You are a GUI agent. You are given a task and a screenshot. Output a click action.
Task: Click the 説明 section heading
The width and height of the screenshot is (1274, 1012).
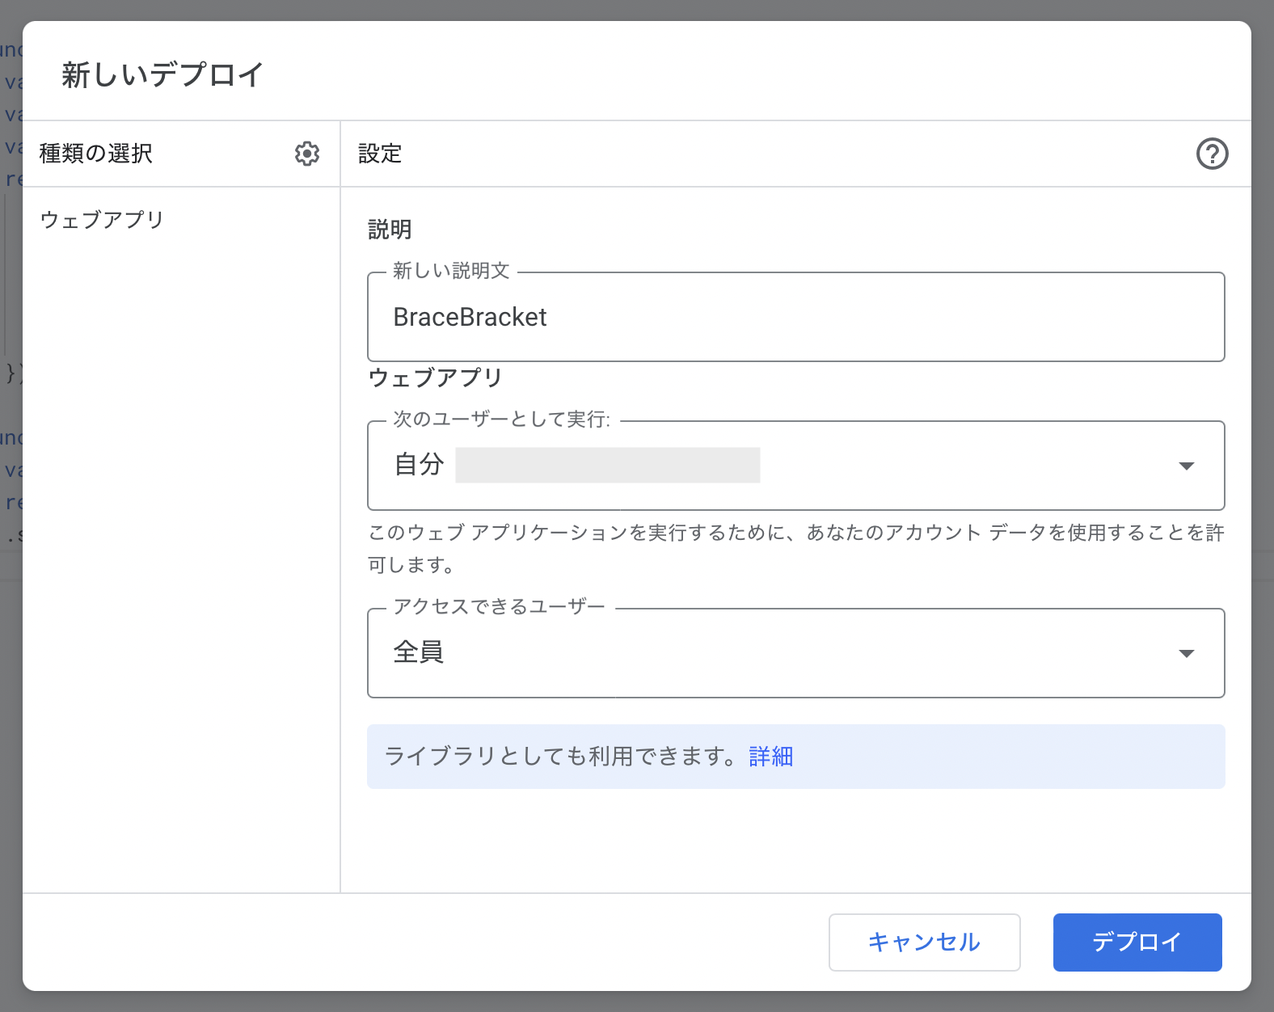pos(390,230)
